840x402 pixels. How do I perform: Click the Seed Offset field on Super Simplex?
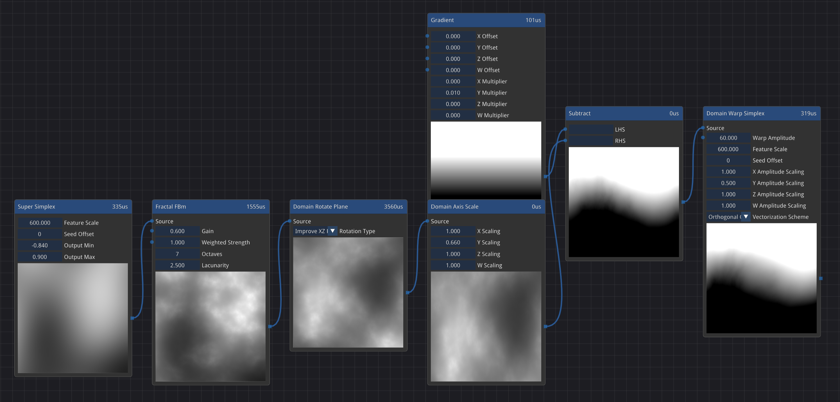tap(39, 234)
